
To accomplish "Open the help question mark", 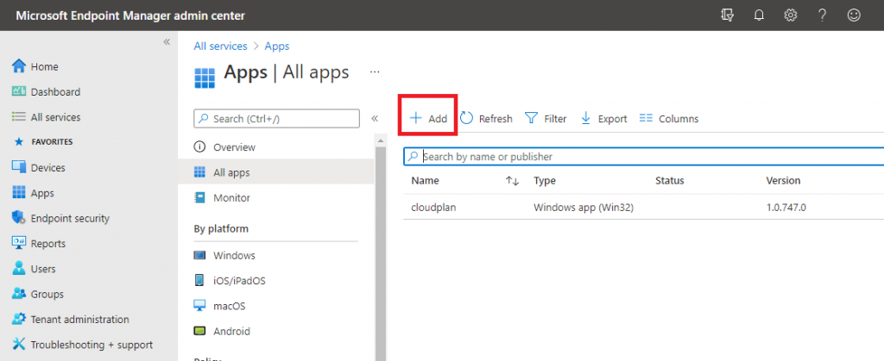I will [823, 16].
